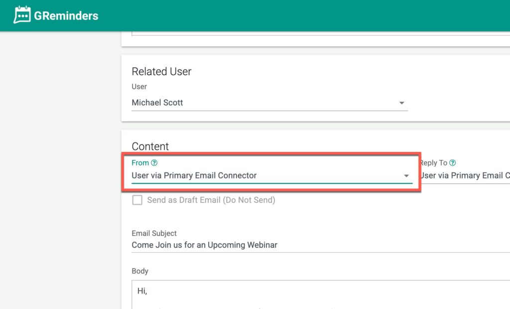
Task: Click the GReminders brand name text
Action: point(66,16)
